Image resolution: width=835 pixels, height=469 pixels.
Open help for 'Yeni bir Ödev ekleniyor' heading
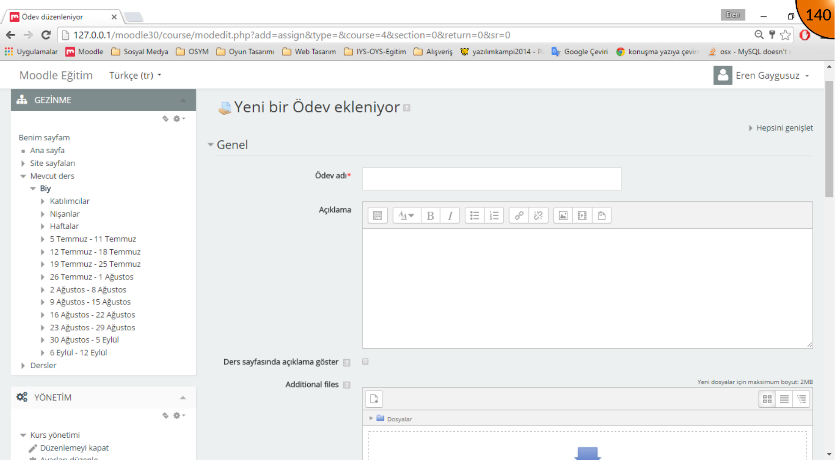406,108
